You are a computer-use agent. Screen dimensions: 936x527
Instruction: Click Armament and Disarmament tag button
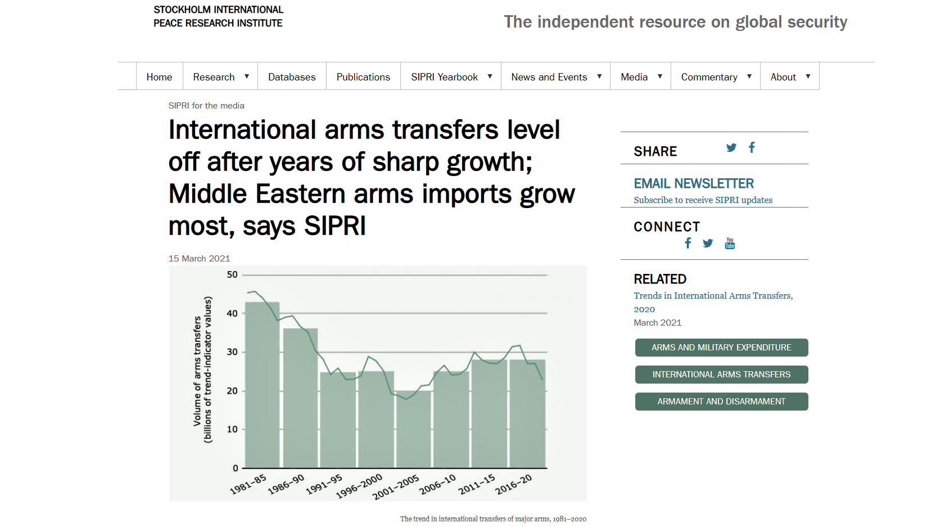721,402
